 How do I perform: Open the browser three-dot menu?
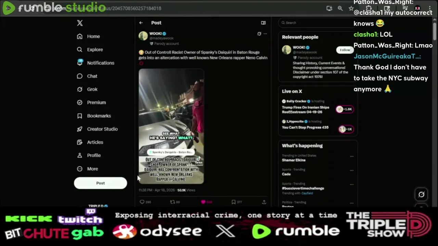[x=430, y=8]
